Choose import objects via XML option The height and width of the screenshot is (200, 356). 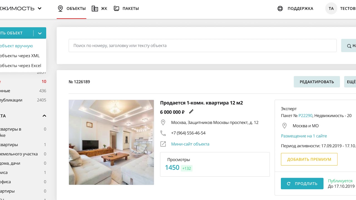[x=20, y=56]
